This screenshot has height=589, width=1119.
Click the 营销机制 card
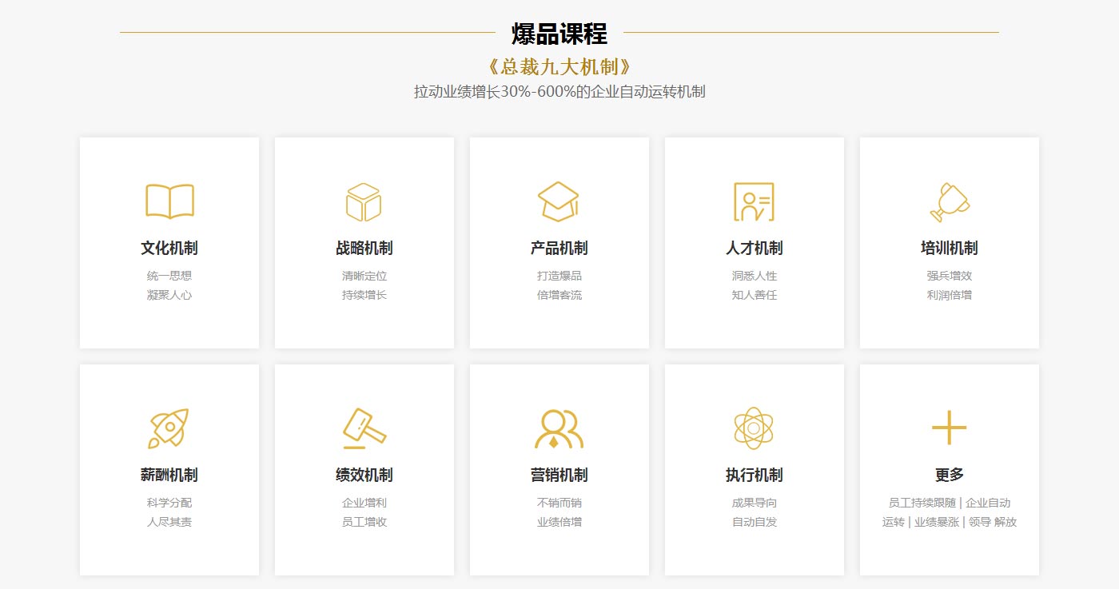(559, 469)
